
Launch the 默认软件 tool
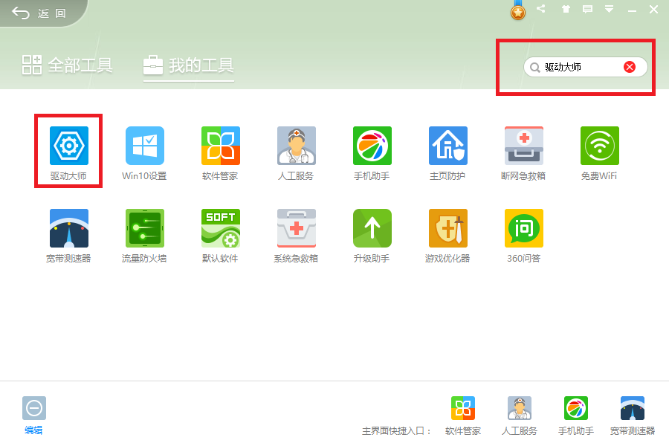221,228
